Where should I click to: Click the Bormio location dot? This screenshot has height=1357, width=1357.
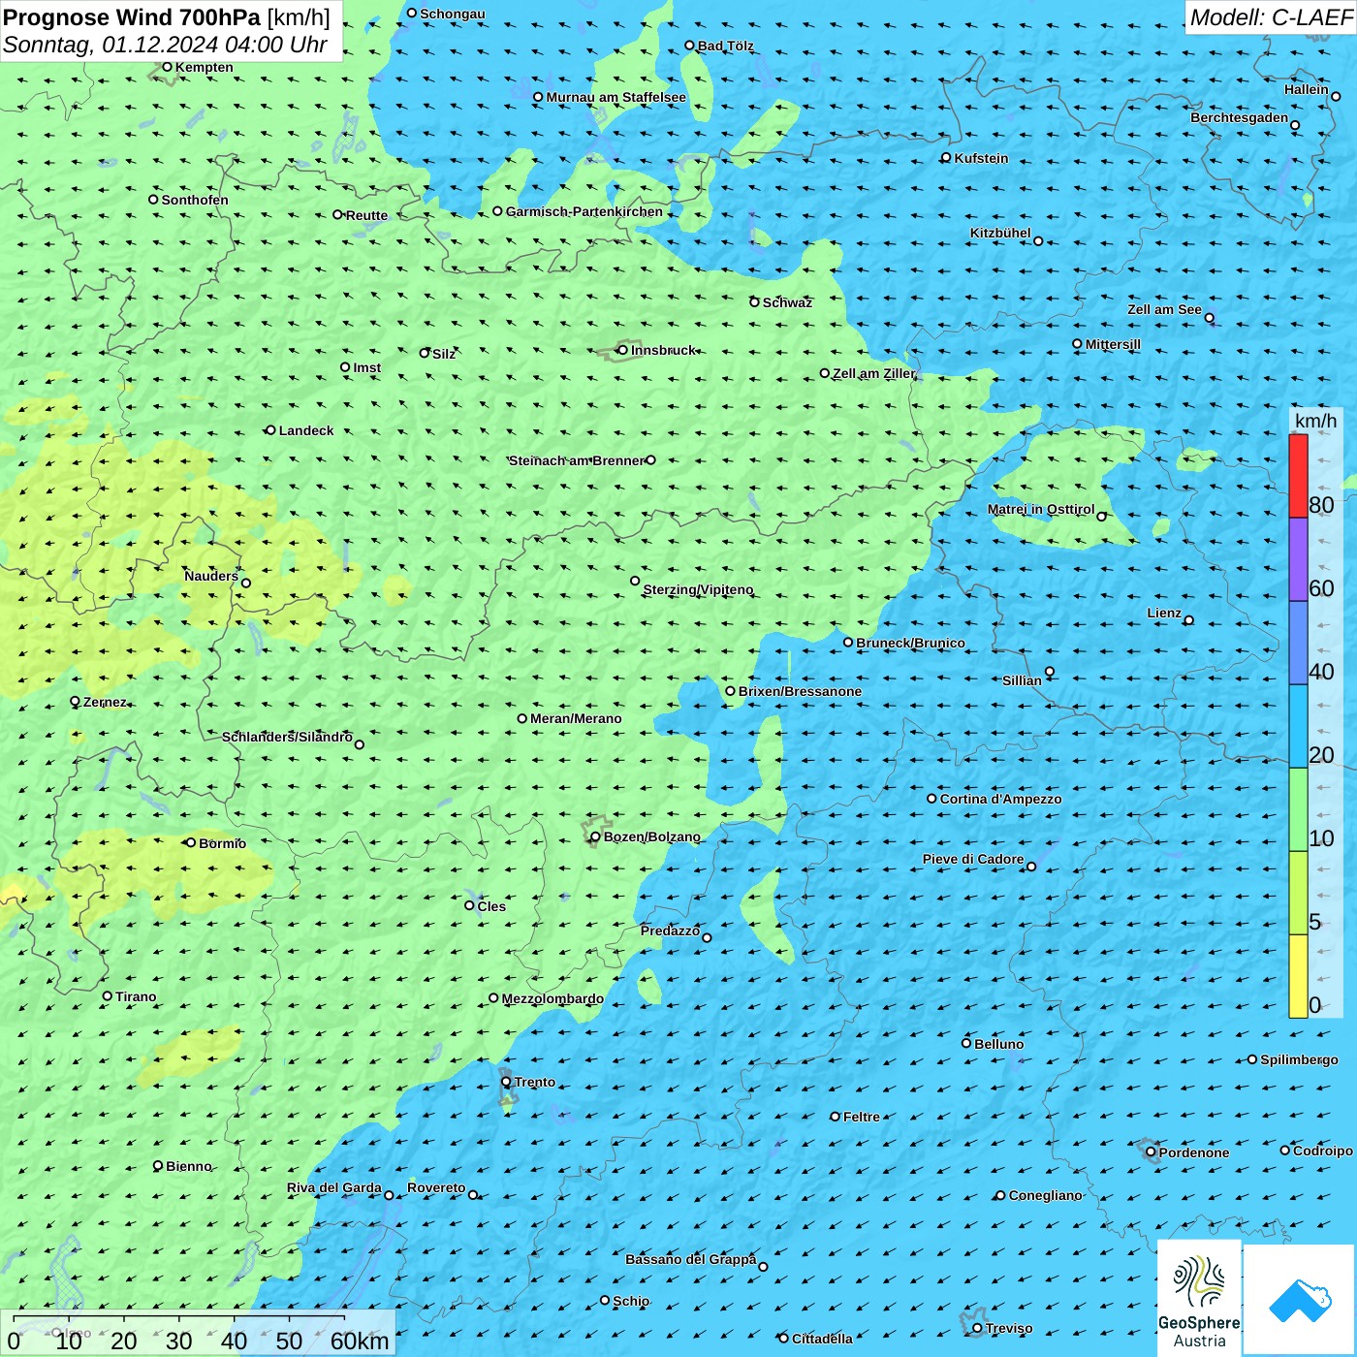pos(191,842)
